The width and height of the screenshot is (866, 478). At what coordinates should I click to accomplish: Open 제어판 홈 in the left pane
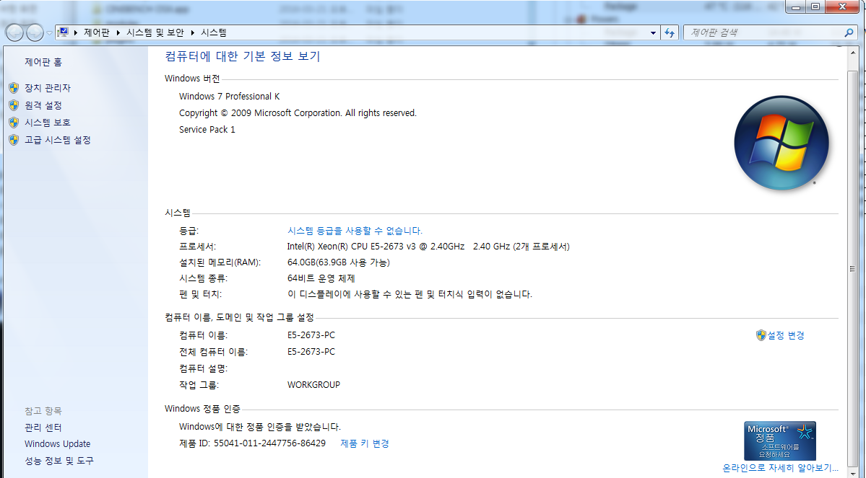pos(43,62)
